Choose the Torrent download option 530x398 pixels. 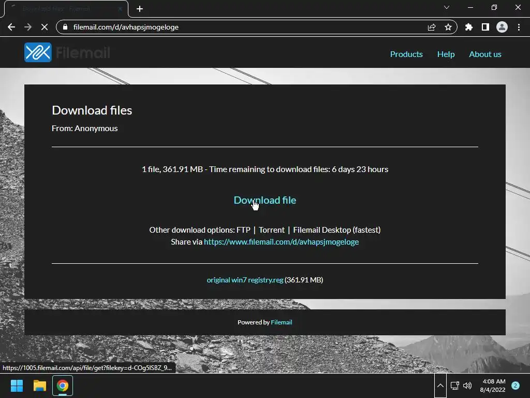(272, 230)
